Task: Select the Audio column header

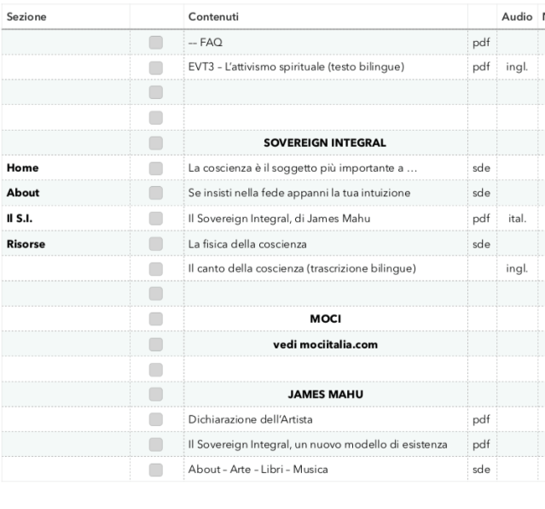Action: pos(516,17)
